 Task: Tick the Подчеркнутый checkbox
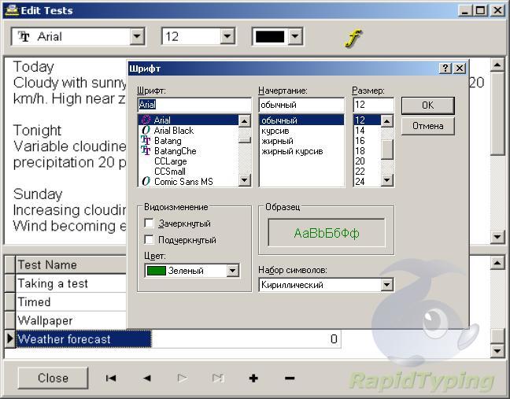tap(149, 240)
